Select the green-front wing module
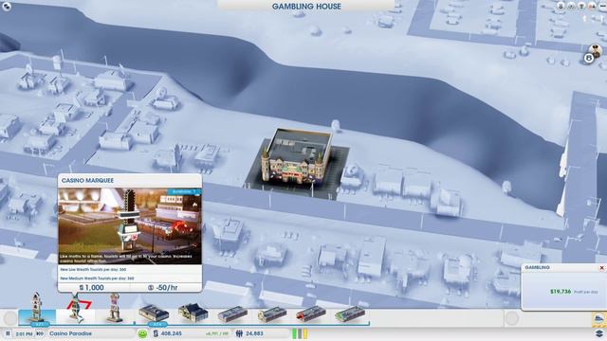The image size is (607, 341). [x=350, y=314]
